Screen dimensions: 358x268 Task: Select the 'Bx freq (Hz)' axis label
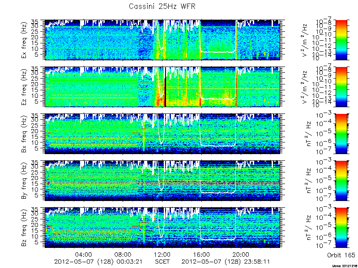pos(25,134)
